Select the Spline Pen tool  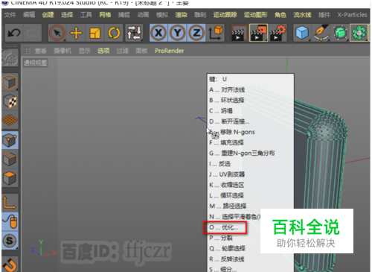click(321, 33)
